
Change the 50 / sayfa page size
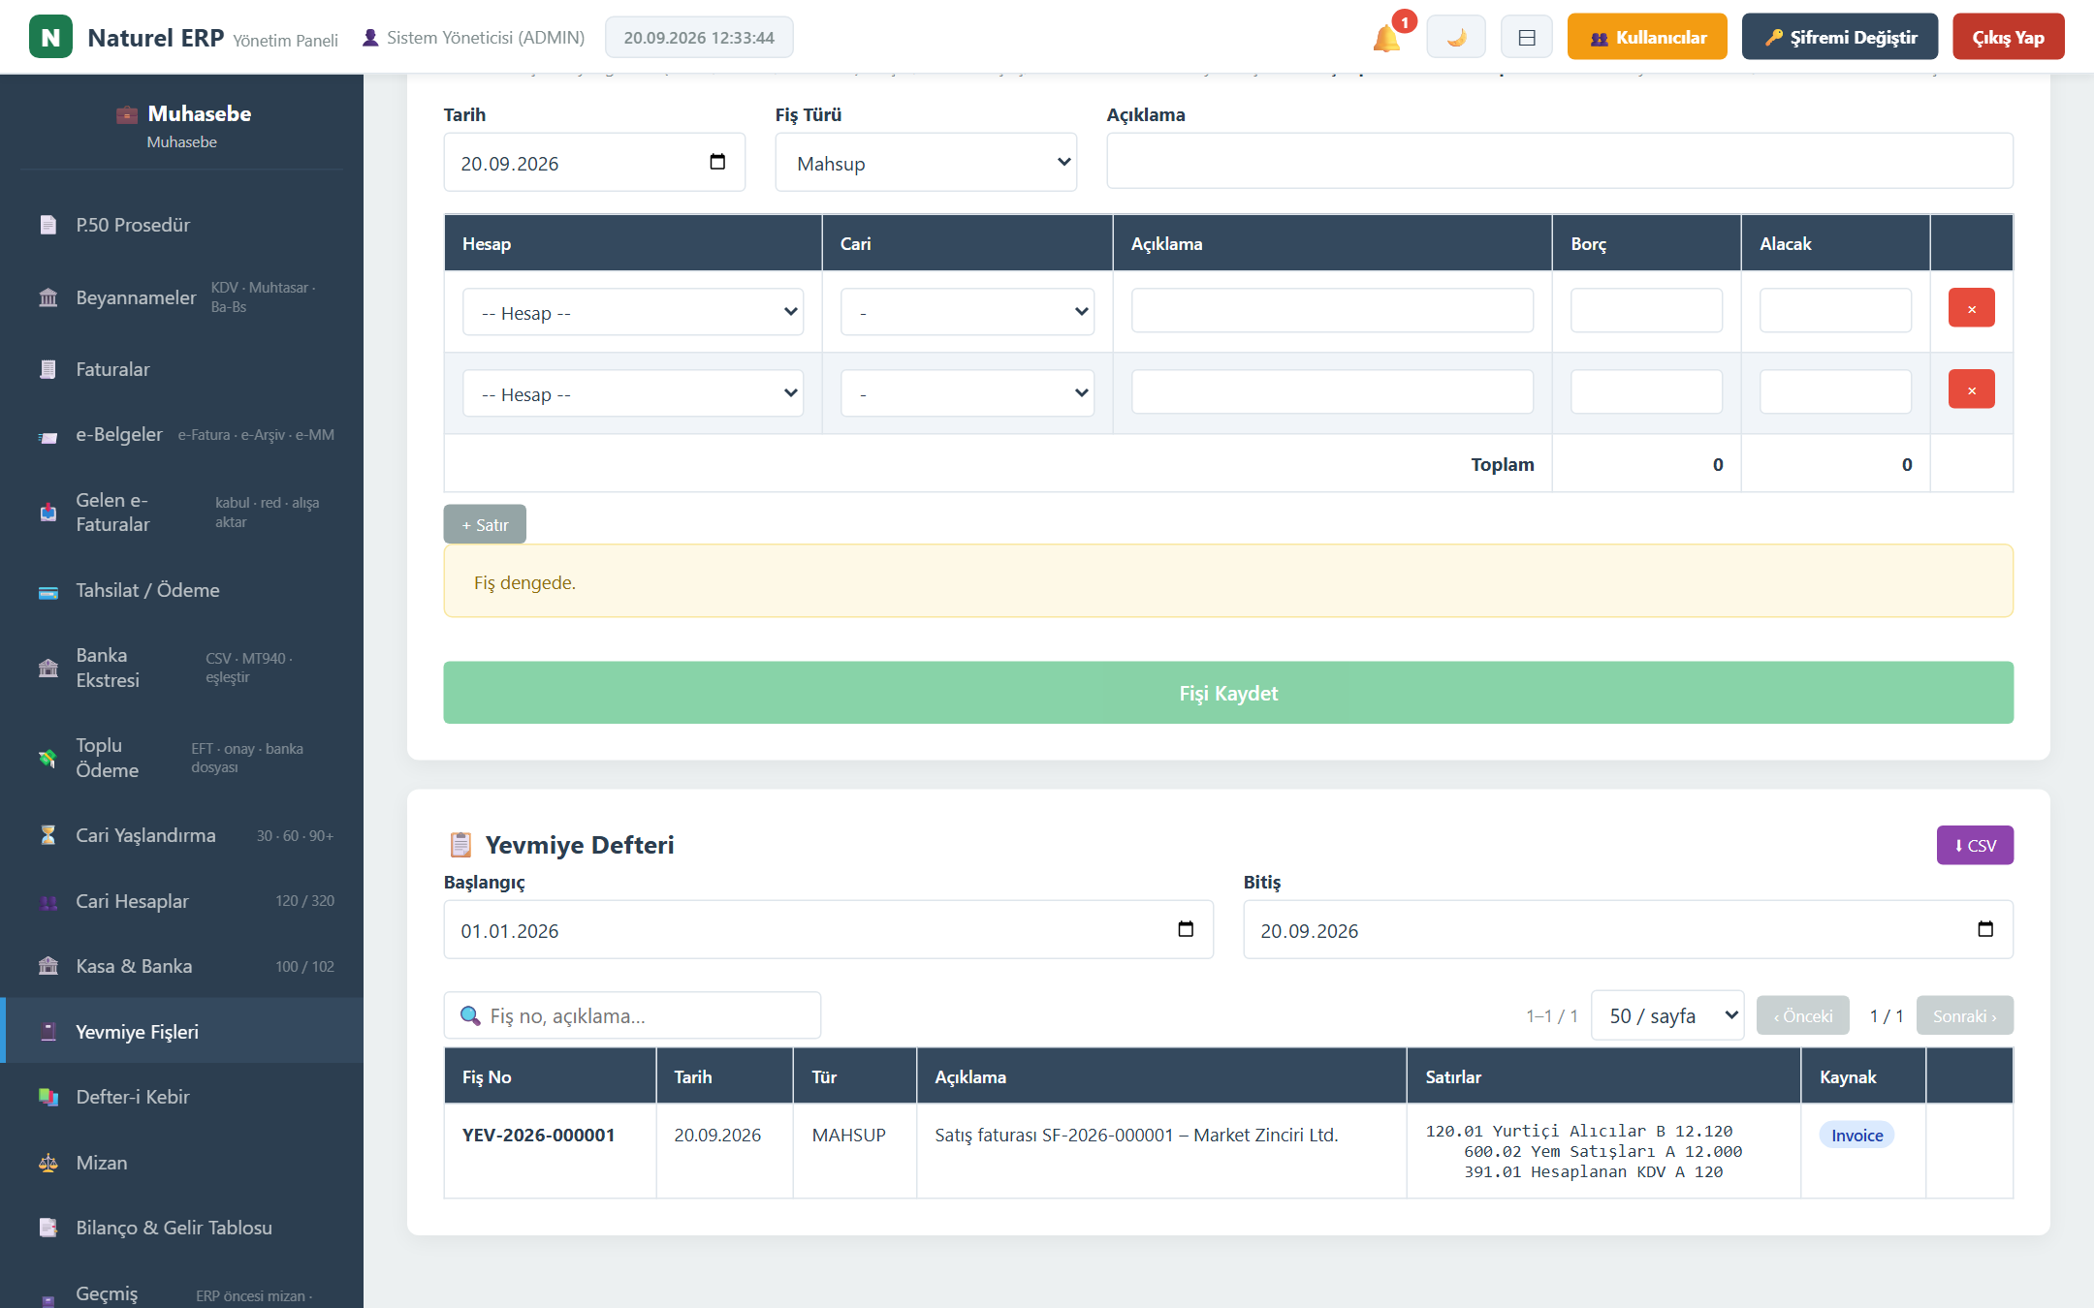coord(1667,1015)
